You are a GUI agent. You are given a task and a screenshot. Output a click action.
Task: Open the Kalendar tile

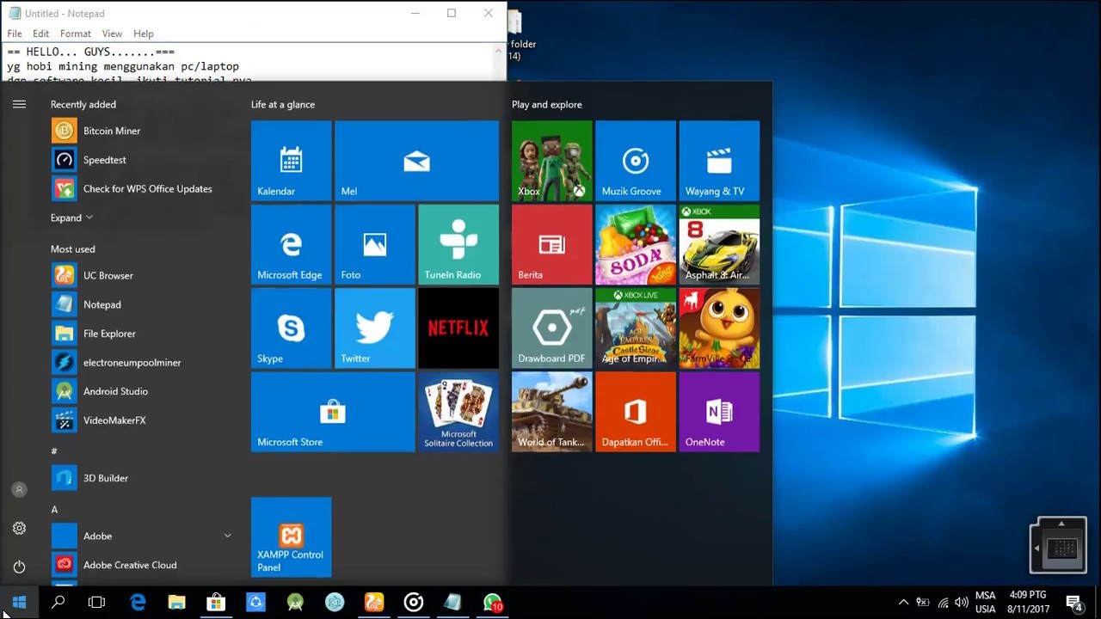[x=291, y=161]
